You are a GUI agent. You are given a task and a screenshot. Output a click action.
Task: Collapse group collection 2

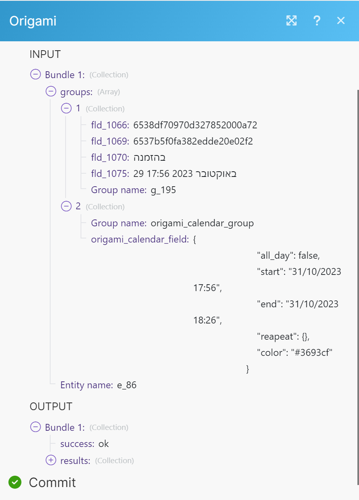(x=66, y=206)
